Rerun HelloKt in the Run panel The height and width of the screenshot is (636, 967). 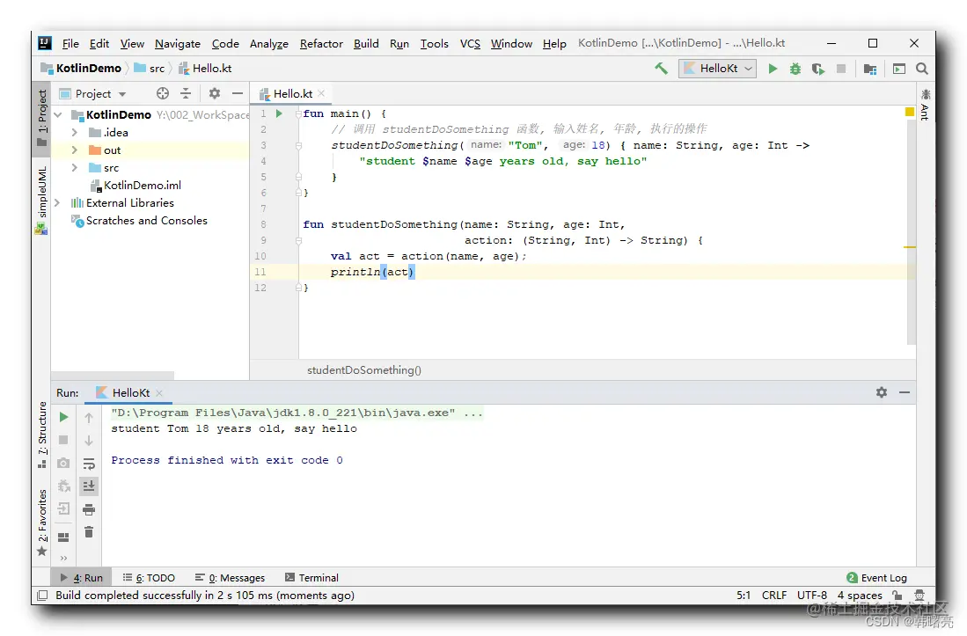(x=63, y=417)
